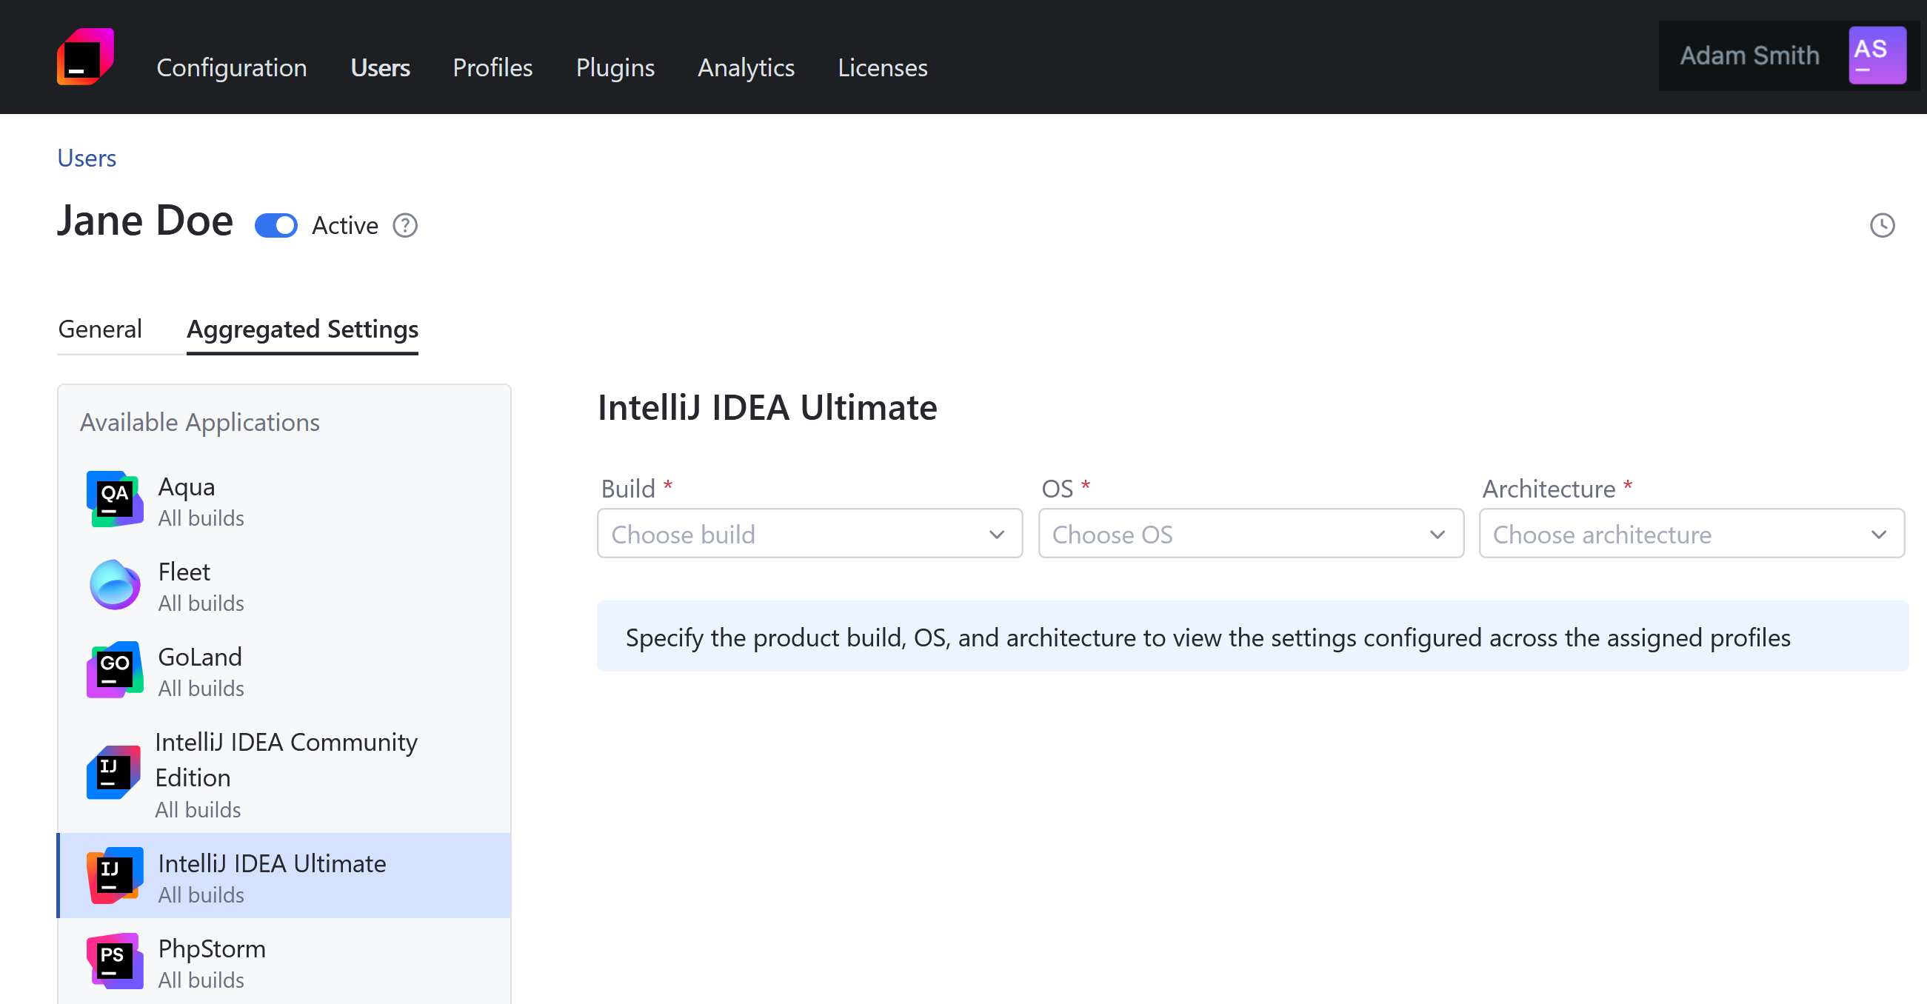This screenshot has height=1004, width=1927.
Task: Click the IntelliJ IDEA Ultimate list item
Action: (x=284, y=877)
